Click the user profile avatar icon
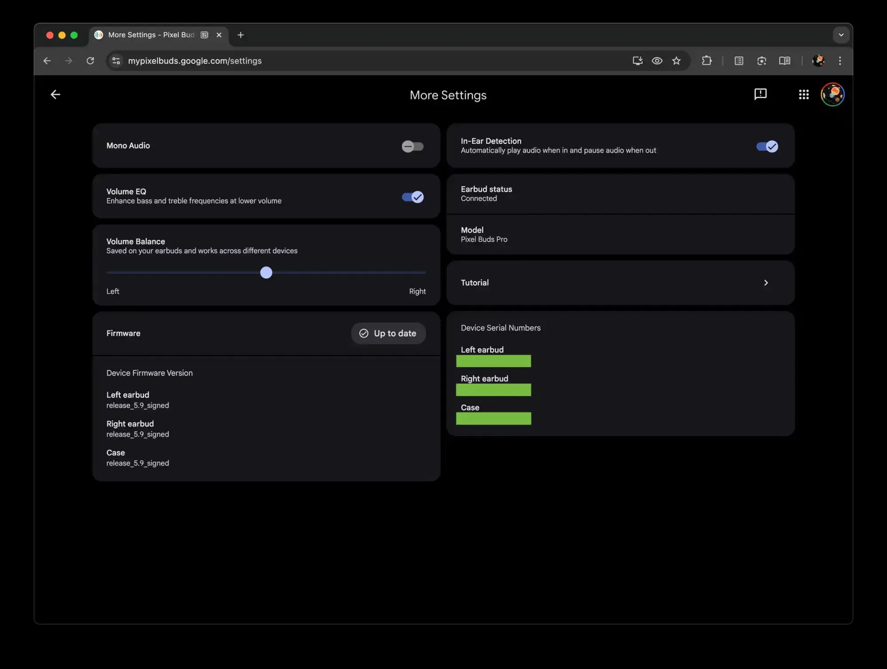Screen dimensions: 887x669 833,94
